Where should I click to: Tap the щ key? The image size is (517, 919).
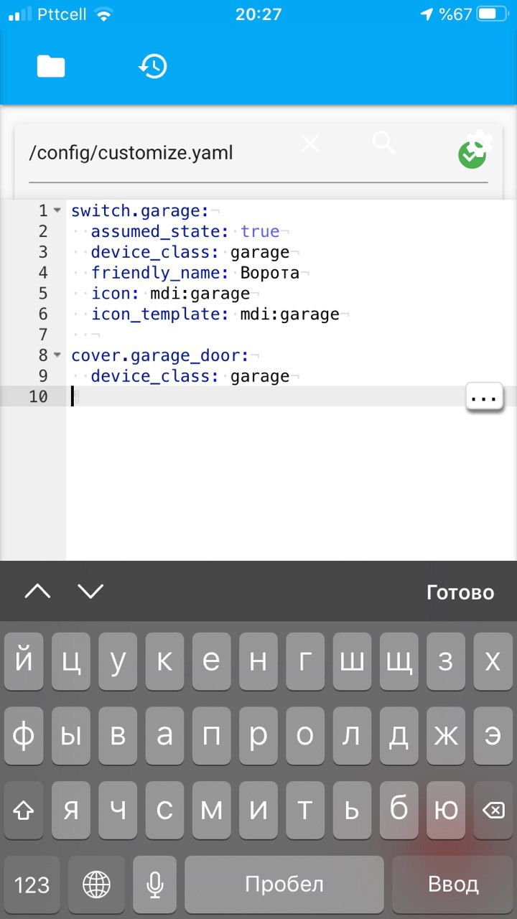[x=399, y=661]
